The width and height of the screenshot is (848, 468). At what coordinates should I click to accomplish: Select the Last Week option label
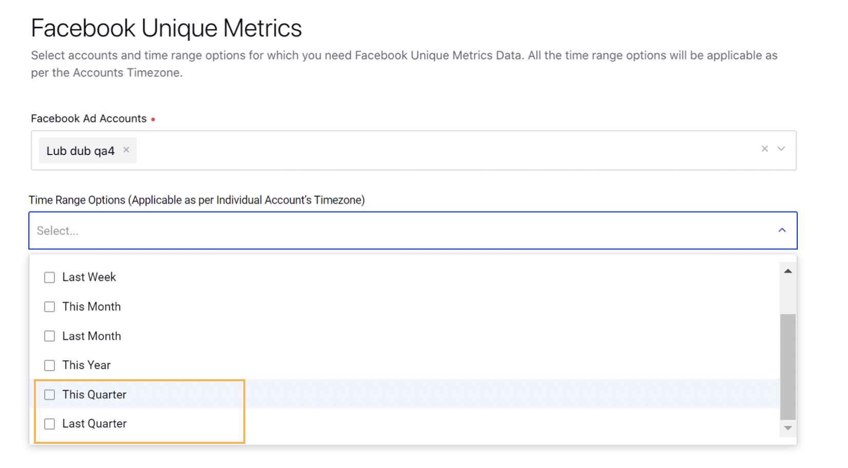89,277
